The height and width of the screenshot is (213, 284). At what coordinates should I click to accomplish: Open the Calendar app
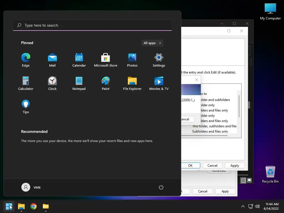pyautogui.click(x=79, y=60)
